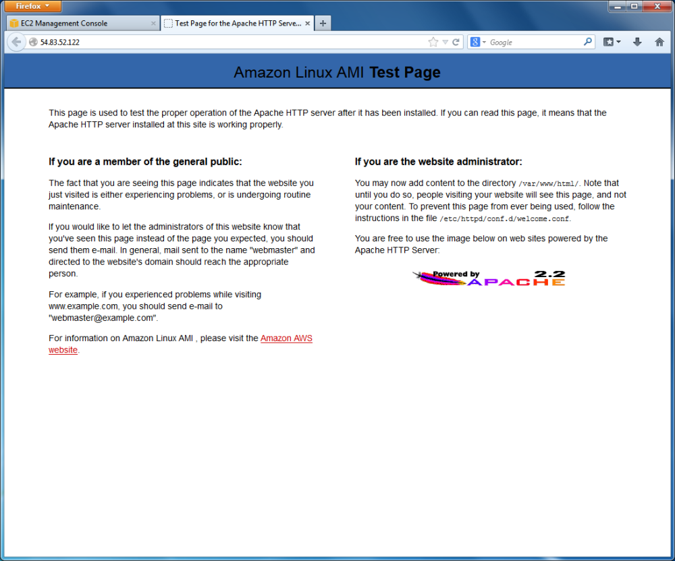Click the path text /var/www/html/
The image size is (675, 561).
548,183
